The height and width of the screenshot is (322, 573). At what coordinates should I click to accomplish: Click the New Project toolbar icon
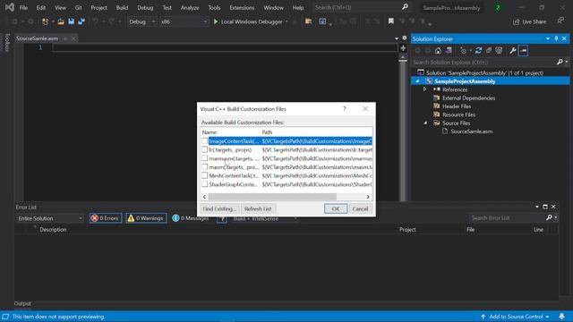pos(45,21)
